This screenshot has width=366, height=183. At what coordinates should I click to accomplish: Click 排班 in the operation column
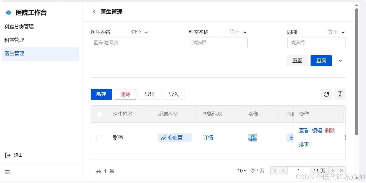304,144
